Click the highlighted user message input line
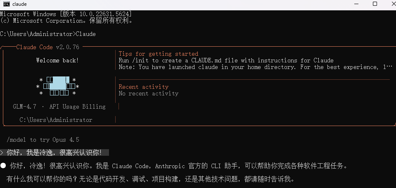Screen dimensions: 396x188 pyautogui.click(x=54, y=153)
